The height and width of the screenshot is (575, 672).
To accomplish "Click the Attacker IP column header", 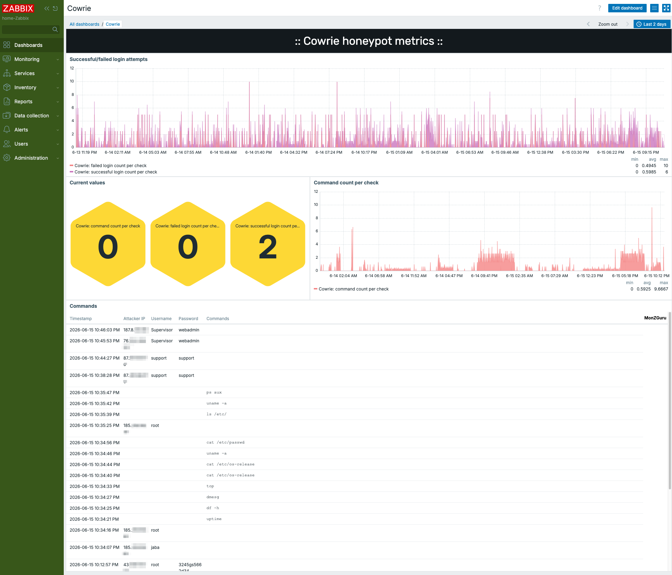I will pyautogui.click(x=134, y=319).
